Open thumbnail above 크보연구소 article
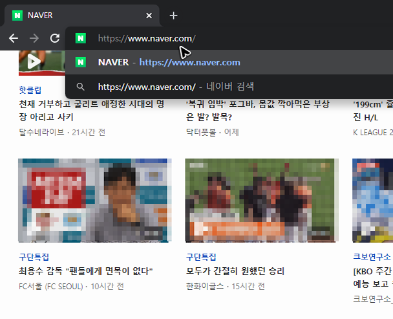This screenshot has width=393, height=319. [x=373, y=201]
